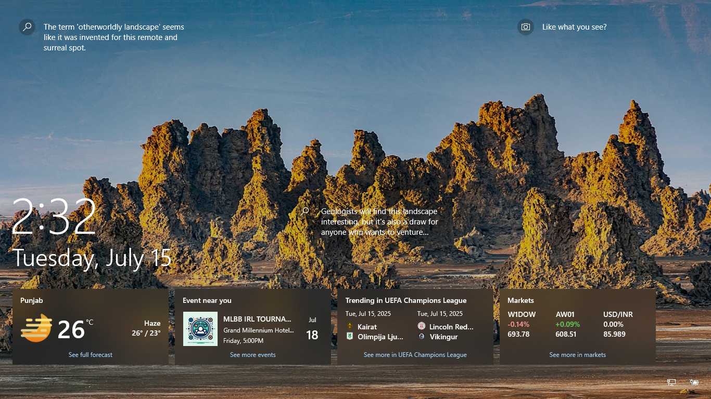Click 'Trending in UEFA Champions League' heading

click(x=406, y=300)
